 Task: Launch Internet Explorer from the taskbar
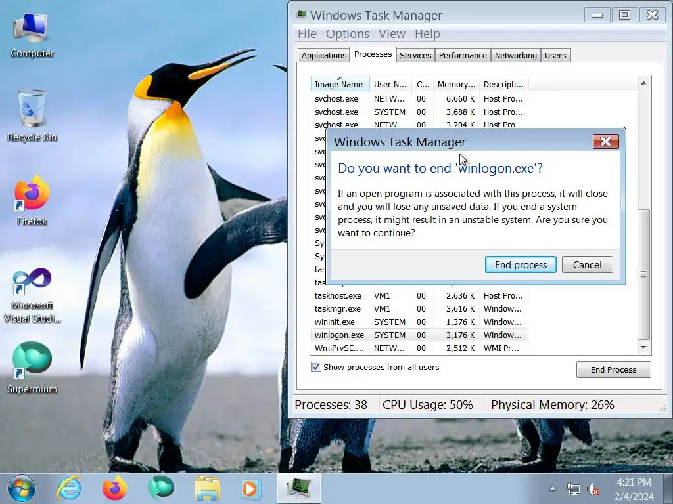click(x=68, y=488)
